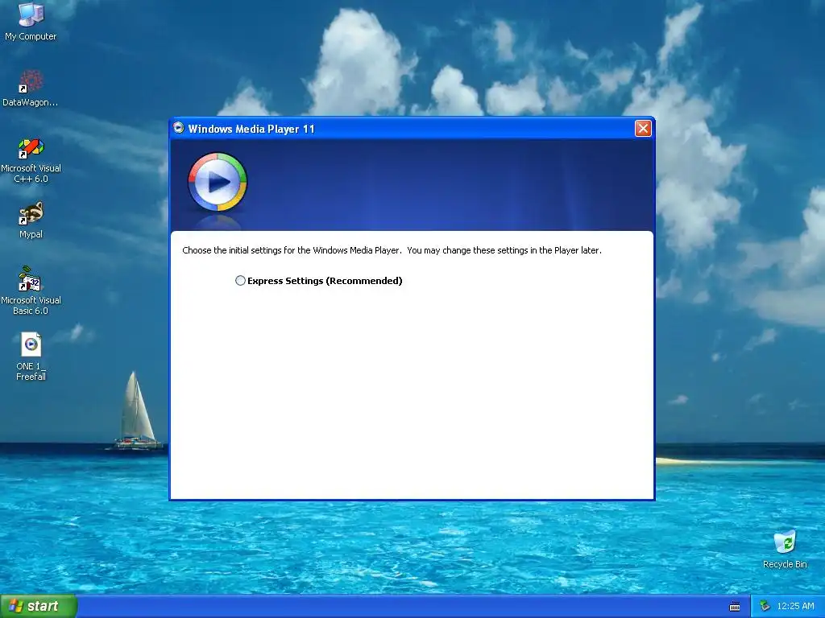Select the ONE 1_ Freefall media file

coord(31,356)
